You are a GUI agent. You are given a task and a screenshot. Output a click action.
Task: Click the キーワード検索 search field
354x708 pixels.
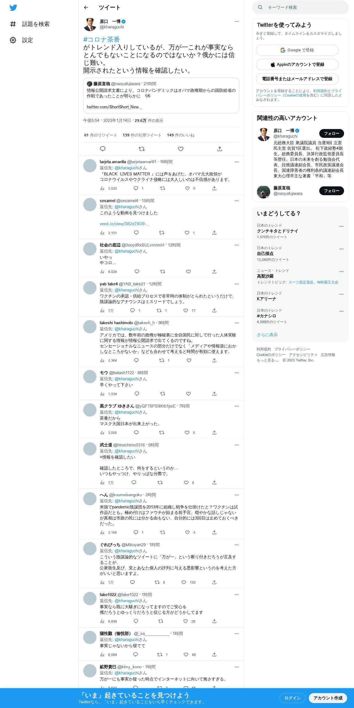tap(301, 7)
